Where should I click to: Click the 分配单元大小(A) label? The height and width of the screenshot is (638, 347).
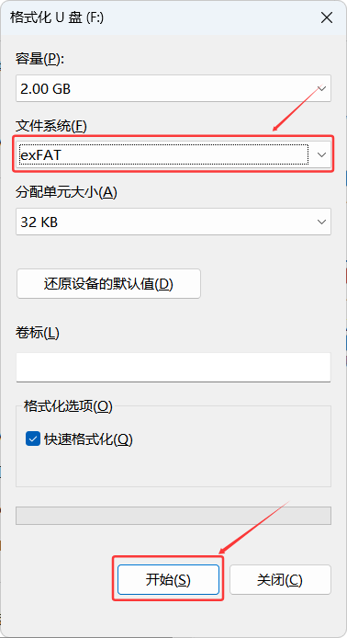point(66,193)
